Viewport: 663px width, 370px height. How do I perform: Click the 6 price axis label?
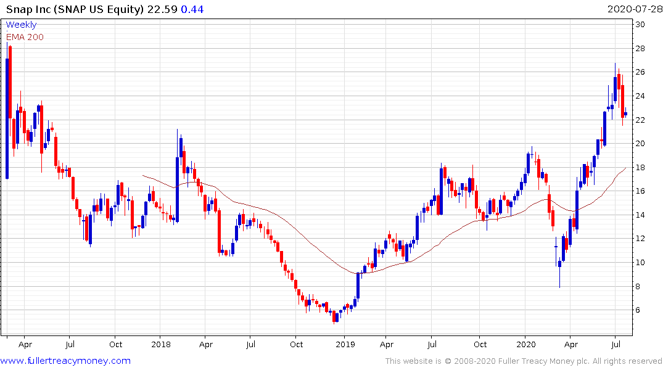638,310
